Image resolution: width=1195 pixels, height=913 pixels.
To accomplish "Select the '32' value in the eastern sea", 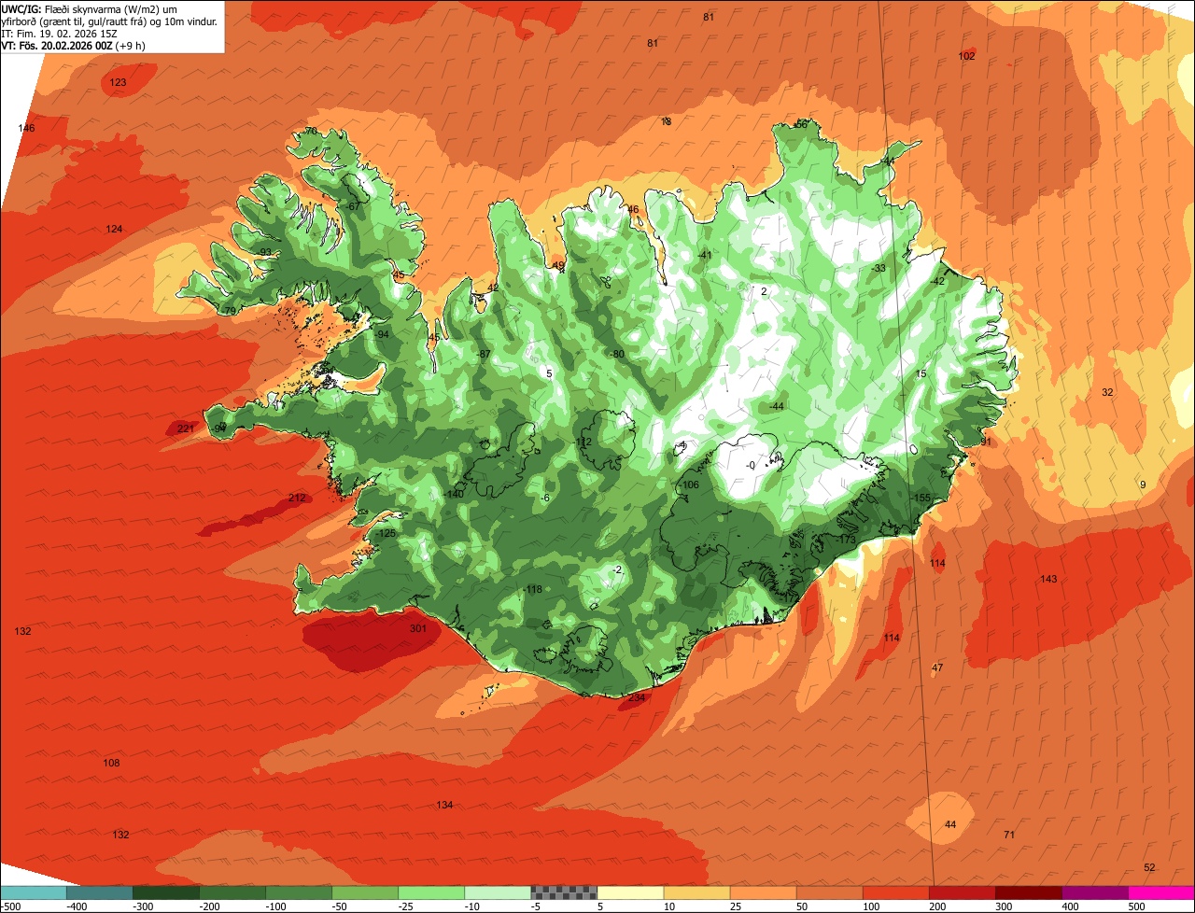I will click(1107, 392).
